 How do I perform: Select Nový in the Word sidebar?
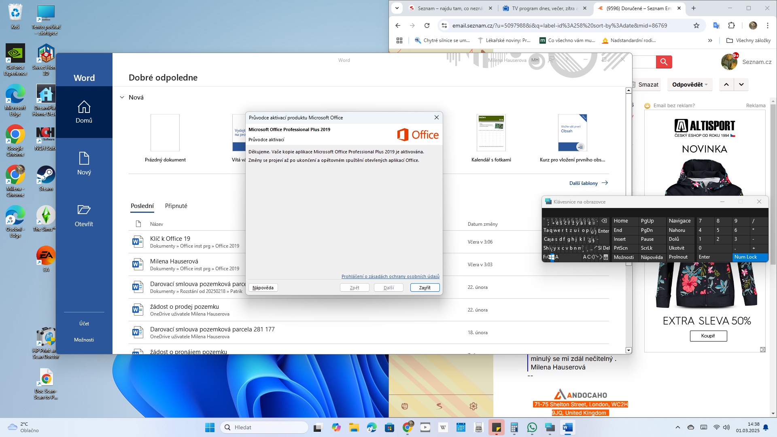pos(84,163)
